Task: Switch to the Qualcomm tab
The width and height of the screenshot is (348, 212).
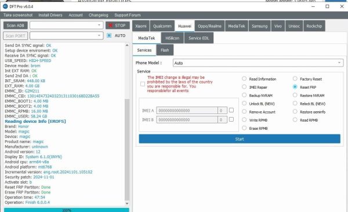Action: pyautogui.click(x=162, y=26)
